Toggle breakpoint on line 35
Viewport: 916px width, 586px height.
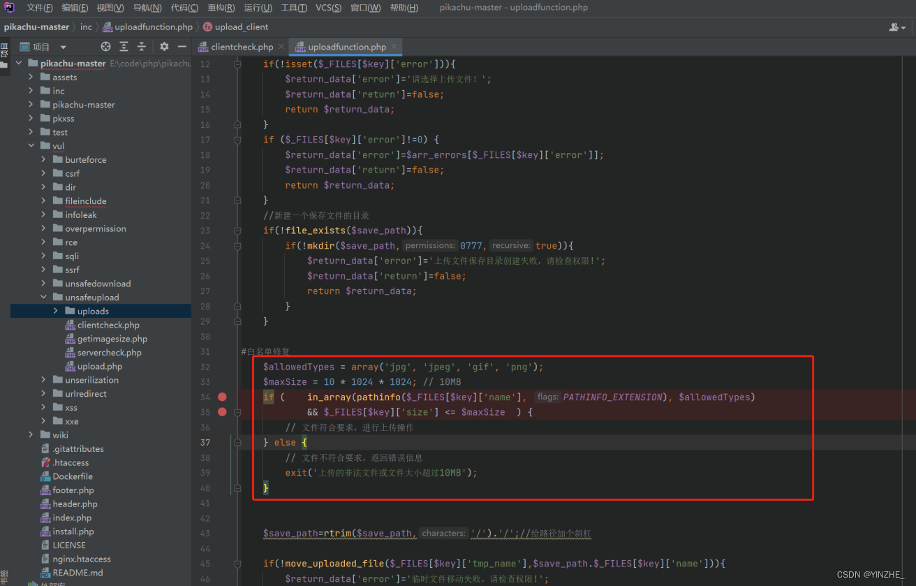point(222,412)
